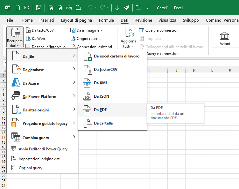Open the Da immagine dropdown in ribbon
The height and width of the screenshot is (189, 239).
86,30
